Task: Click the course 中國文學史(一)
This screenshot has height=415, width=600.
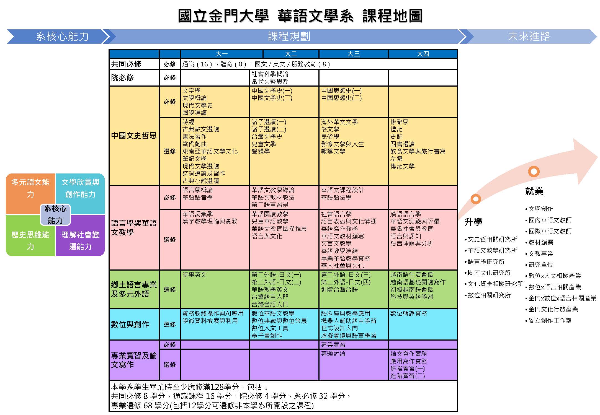Action: click(272, 91)
